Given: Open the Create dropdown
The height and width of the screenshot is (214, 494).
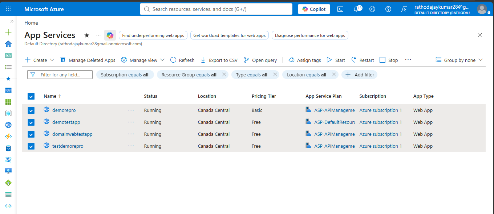Looking at the screenshot, I should 40,60.
